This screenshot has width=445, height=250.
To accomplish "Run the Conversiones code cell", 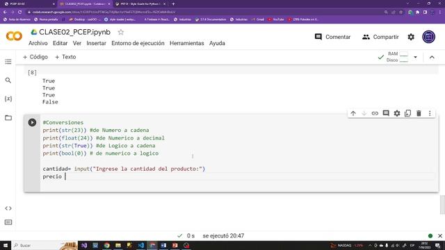I will pos(32,122).
